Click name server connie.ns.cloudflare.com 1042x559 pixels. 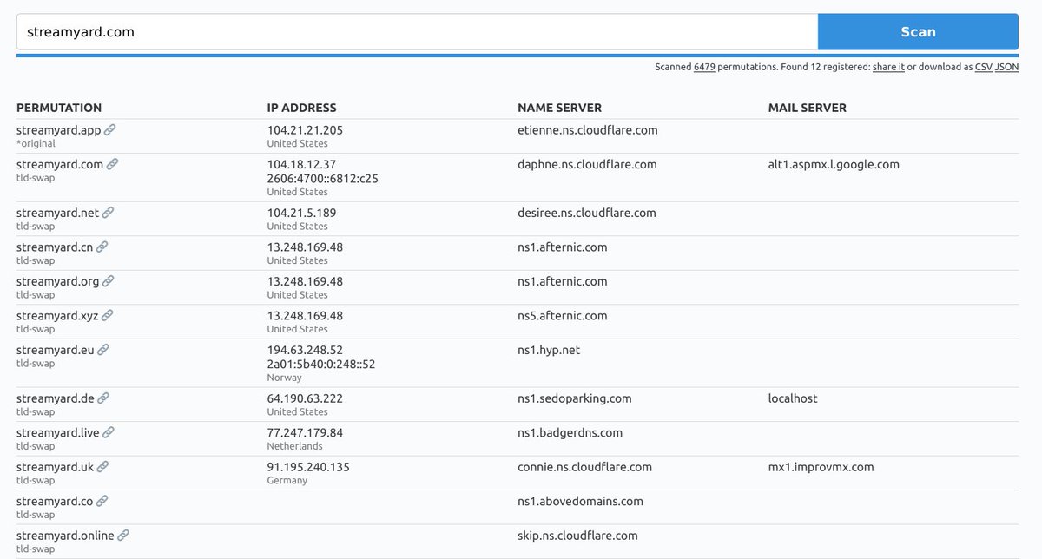(x=584, y=467)
